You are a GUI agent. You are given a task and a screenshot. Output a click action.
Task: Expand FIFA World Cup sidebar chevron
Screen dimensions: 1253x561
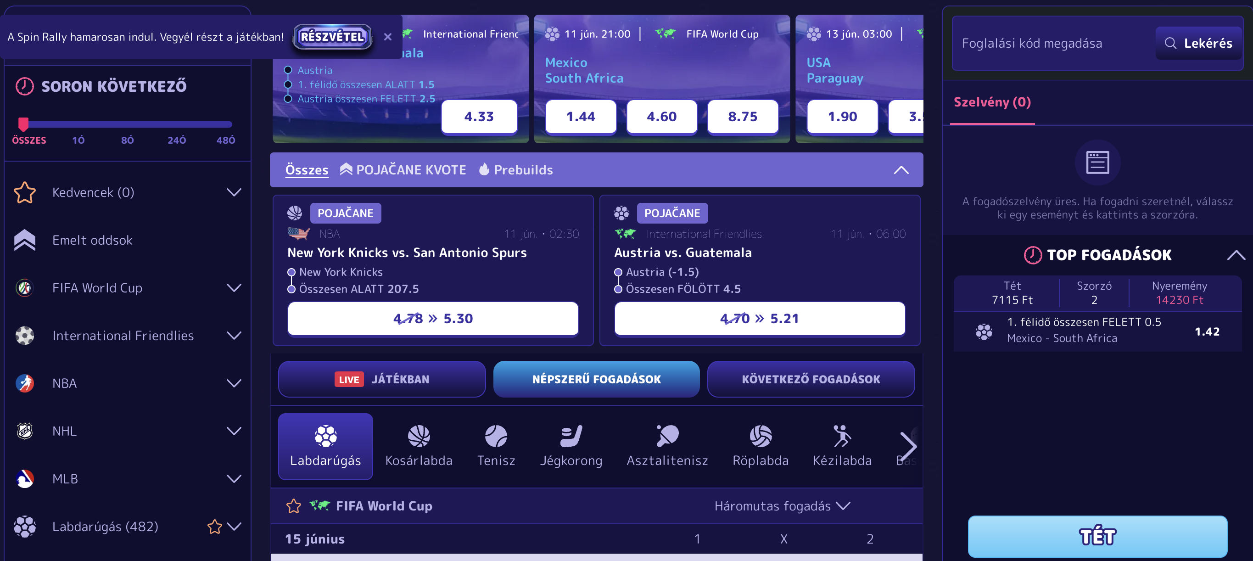click(234, 287)
